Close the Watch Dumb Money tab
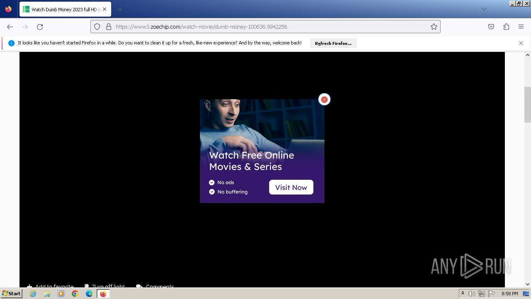This screenshot has height=299, width=531. [x=104, y=9]
